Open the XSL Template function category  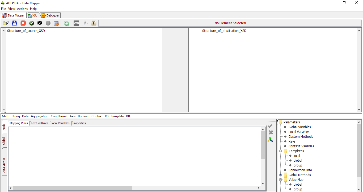point(114,116)
